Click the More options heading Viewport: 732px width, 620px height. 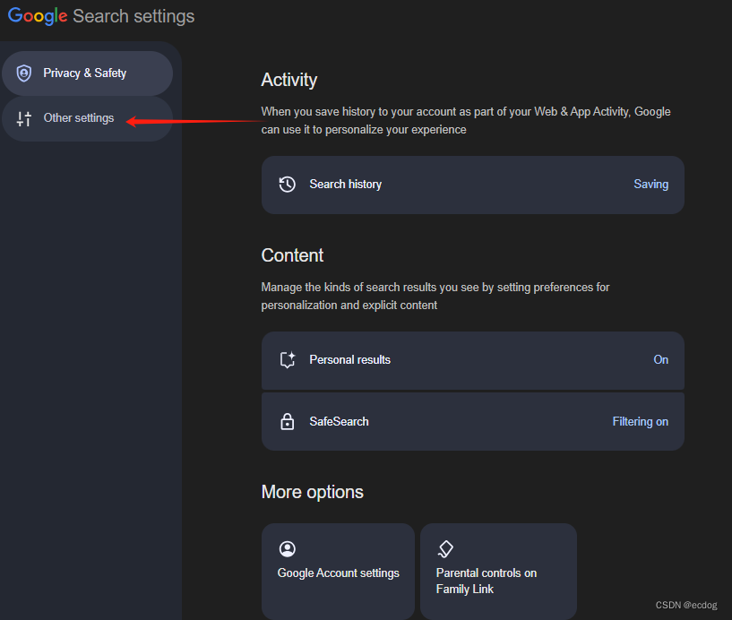click(x=313, y=492)
